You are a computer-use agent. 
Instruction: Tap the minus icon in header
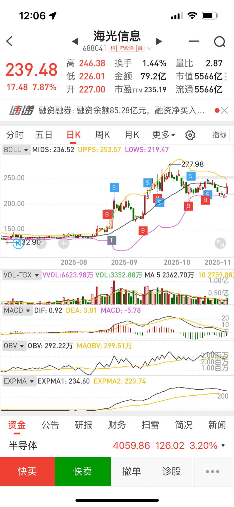pos(194,41)
